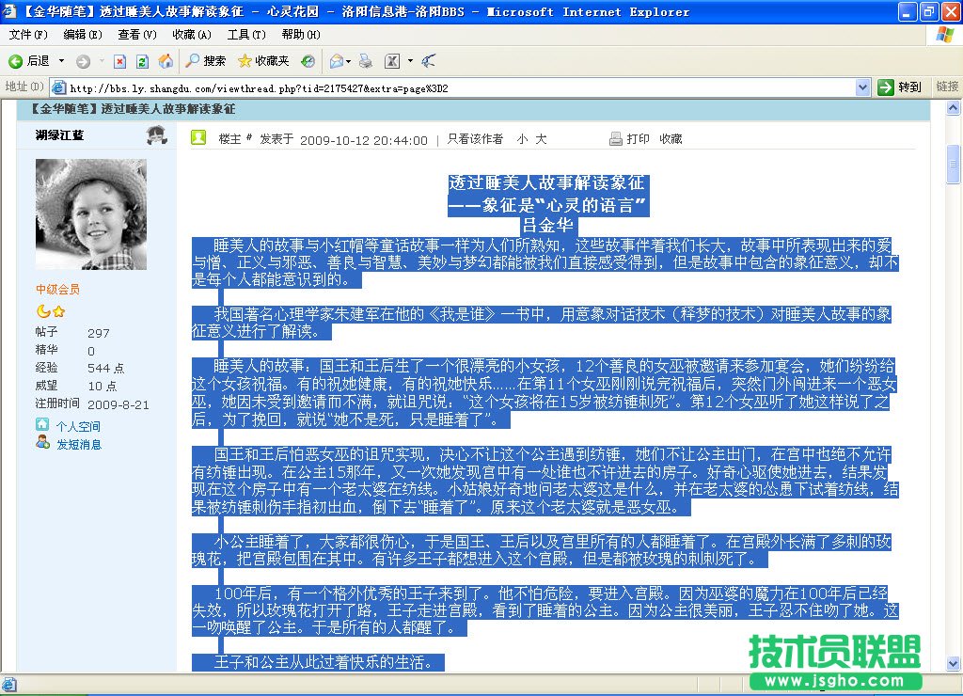Click the 转到 Go button

coord(900,87)
